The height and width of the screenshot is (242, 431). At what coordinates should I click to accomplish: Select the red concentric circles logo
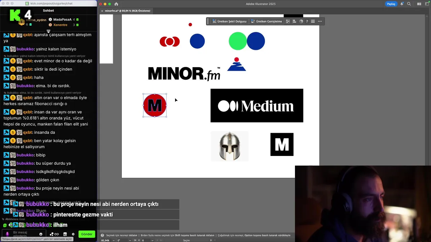170,42
